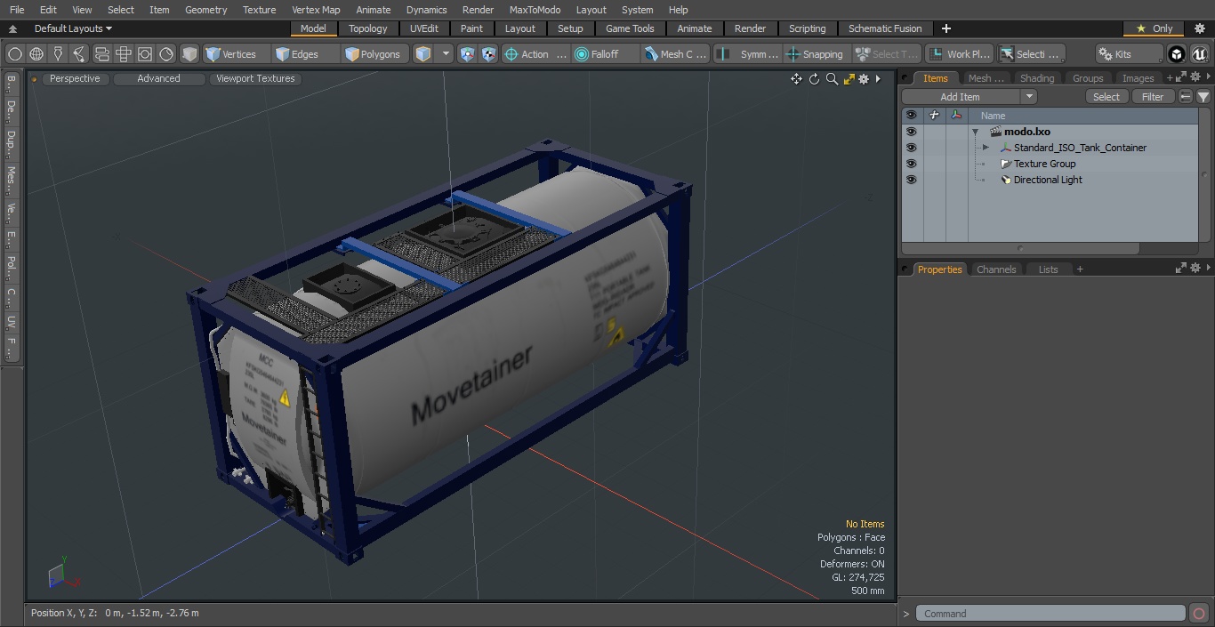Switch to Vertices selection mode
Image resolution: width=1215 pixels, height=627 pixels.
click(x=236, y=54)
